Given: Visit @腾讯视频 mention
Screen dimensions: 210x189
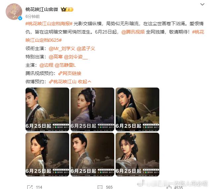Looking at the screenshot, I should pos(133,32).
